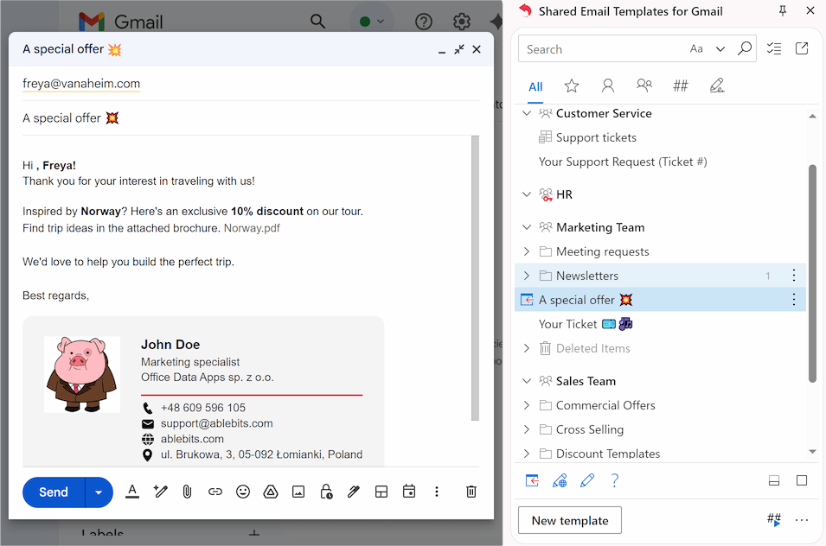Insert an emoji using the smiley icon

(243, 492)
